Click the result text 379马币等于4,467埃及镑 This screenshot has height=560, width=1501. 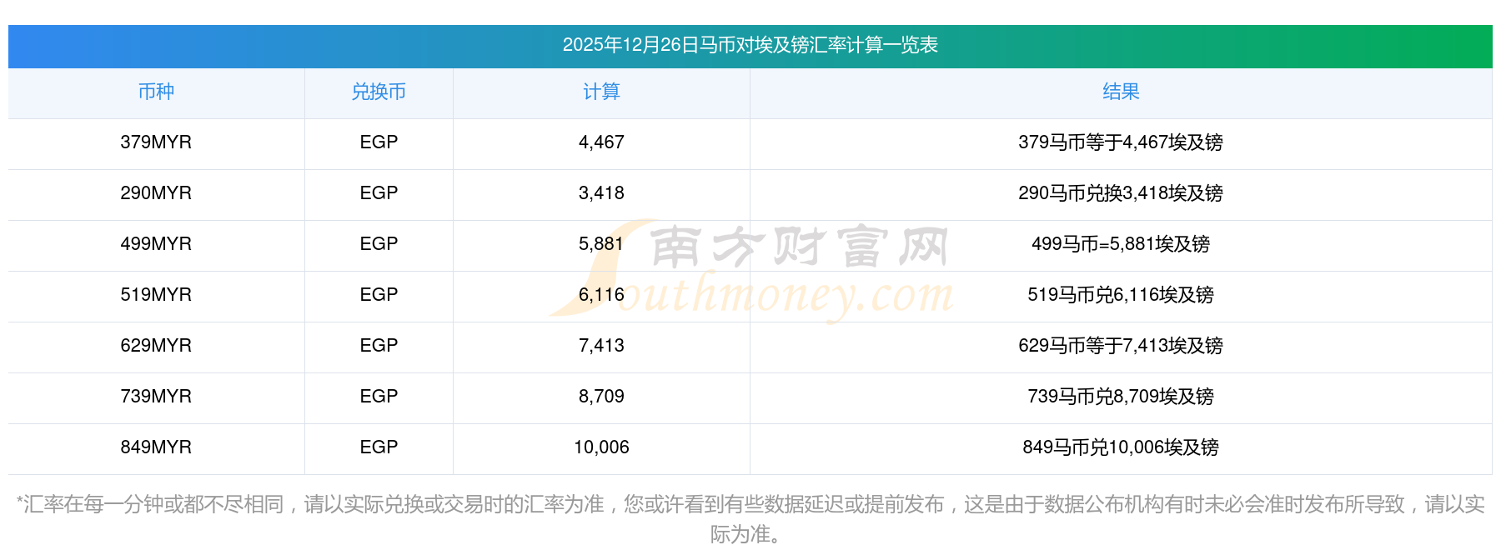pyautogui.click(x=1120, y=142)
